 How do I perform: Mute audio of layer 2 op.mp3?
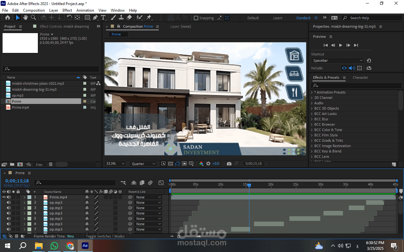coord(9,203)
